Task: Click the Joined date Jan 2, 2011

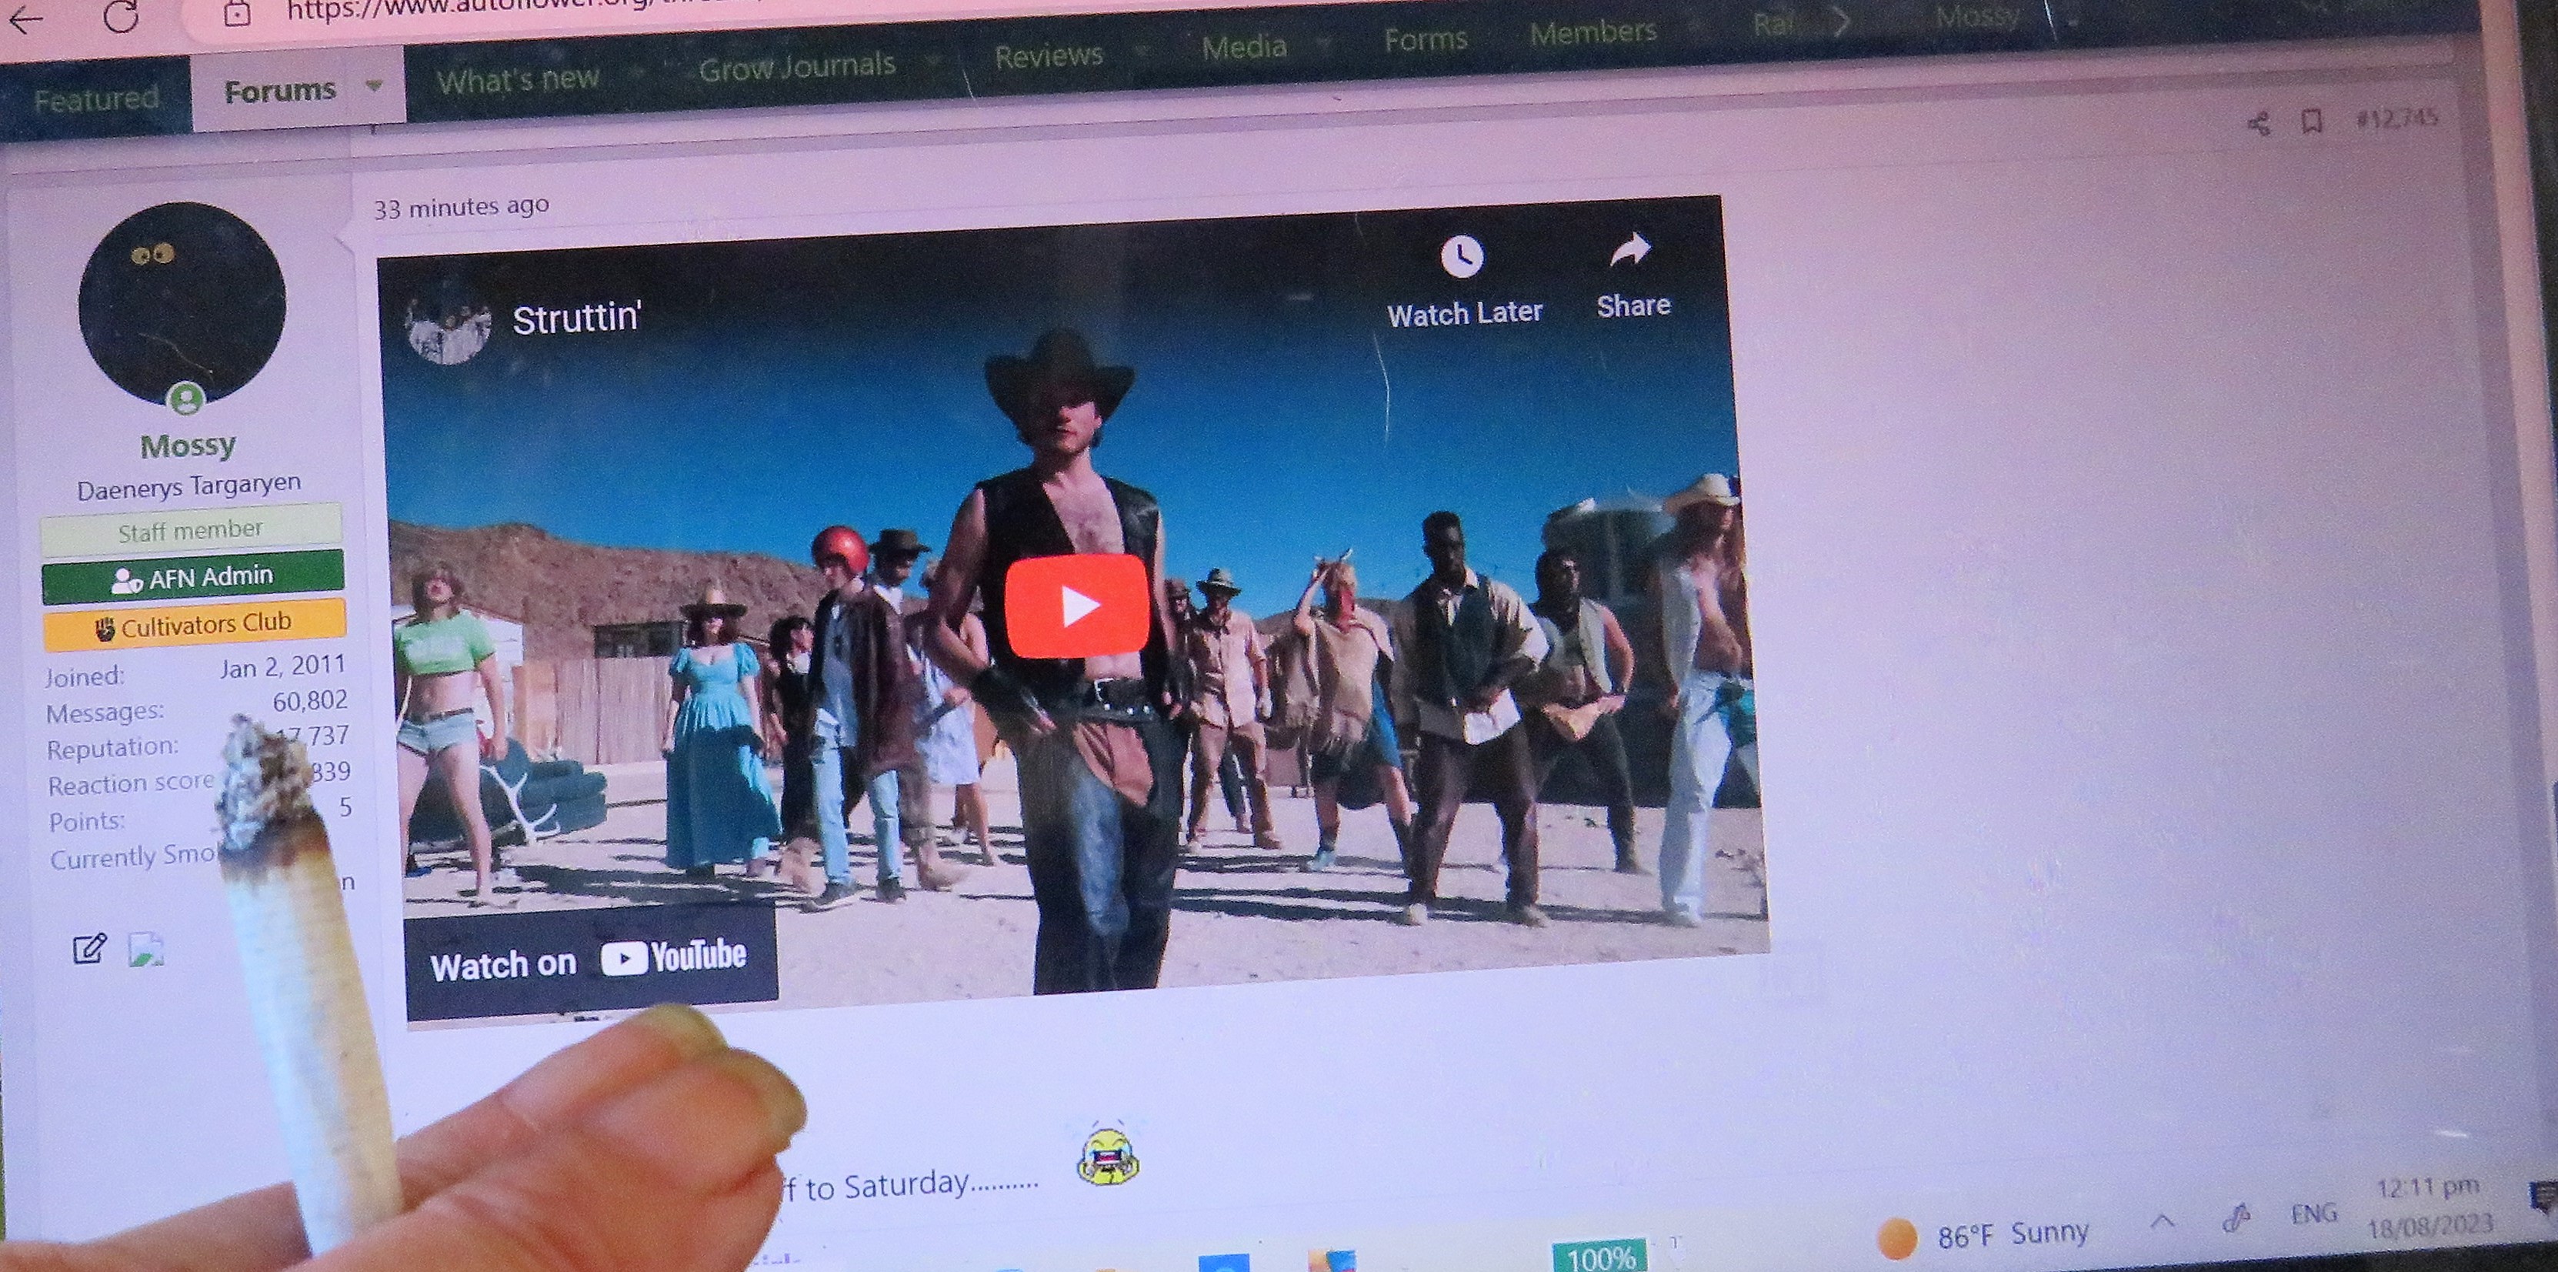Action: (282, 666)
